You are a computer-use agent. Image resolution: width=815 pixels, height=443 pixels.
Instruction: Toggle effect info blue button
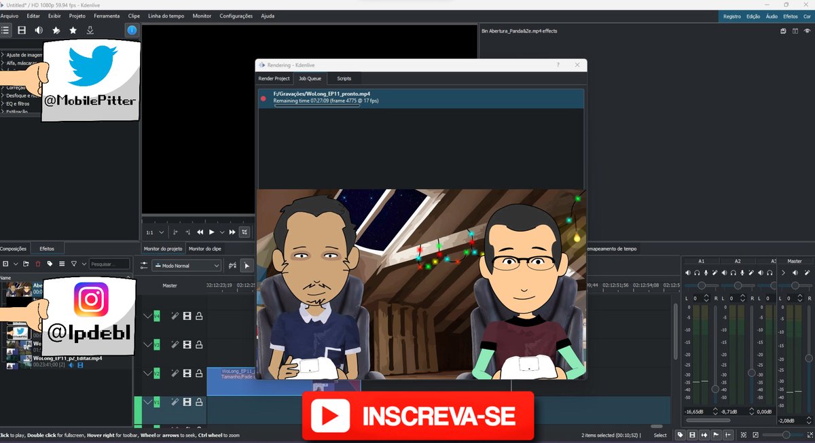pyautogui.click(x=132, y=30)
